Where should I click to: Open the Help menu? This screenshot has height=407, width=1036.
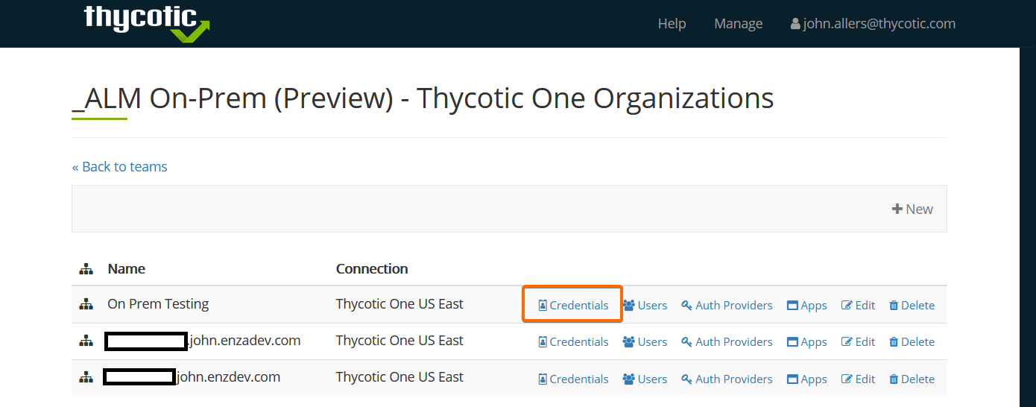(x=672, y=24)
